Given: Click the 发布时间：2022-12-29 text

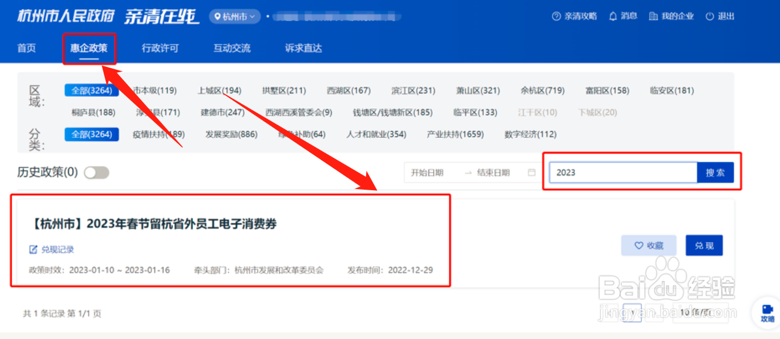Looking at the screenshot, I should [x=390, y=270].
